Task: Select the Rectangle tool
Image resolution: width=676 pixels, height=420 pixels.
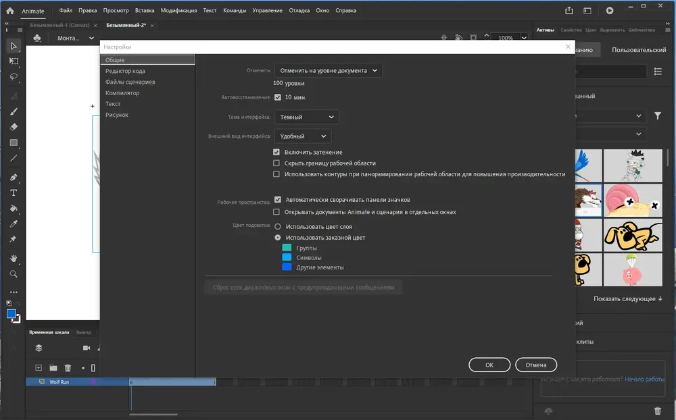Action: (x=14, y=142)
